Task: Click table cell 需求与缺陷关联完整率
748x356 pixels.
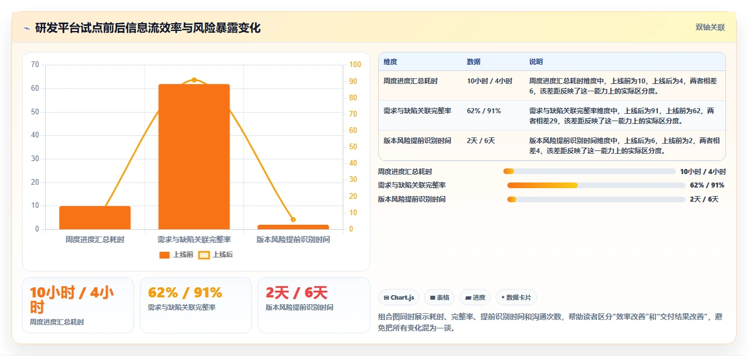Action: point(417,111)
